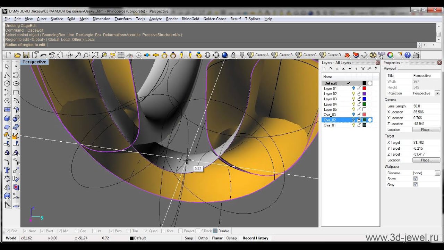
Task: Click the green color swatch of Layer 04
Action: click(364, 104)
